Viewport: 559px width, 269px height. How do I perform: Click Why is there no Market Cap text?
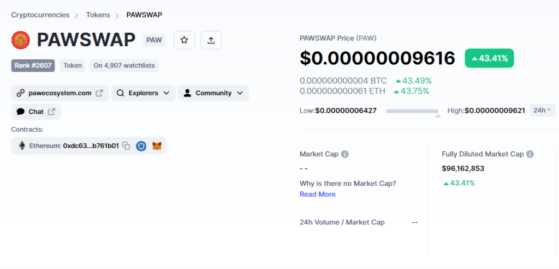point(348,184)
